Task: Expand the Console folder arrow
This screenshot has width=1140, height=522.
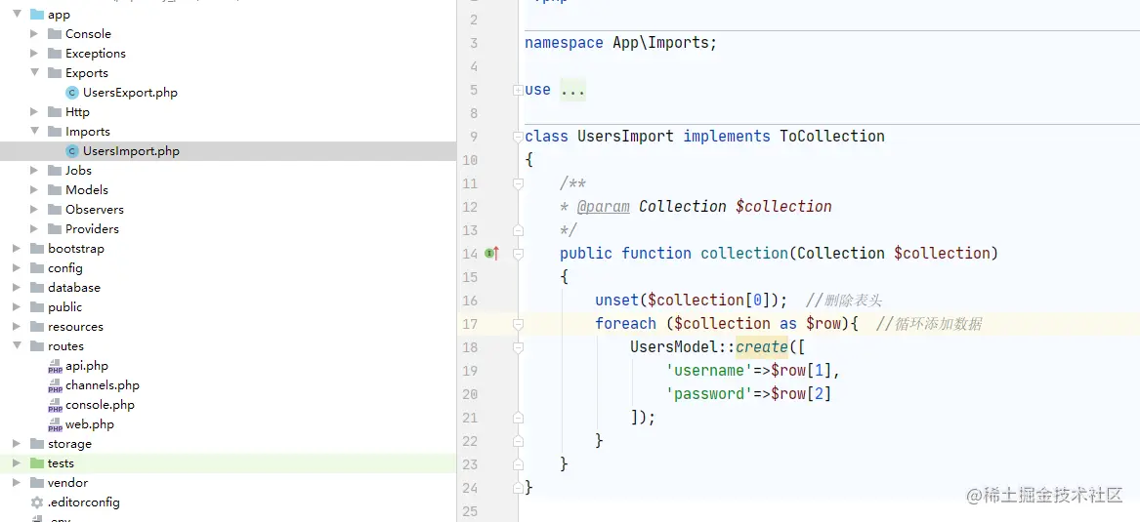Action: [x=34, y=33]
